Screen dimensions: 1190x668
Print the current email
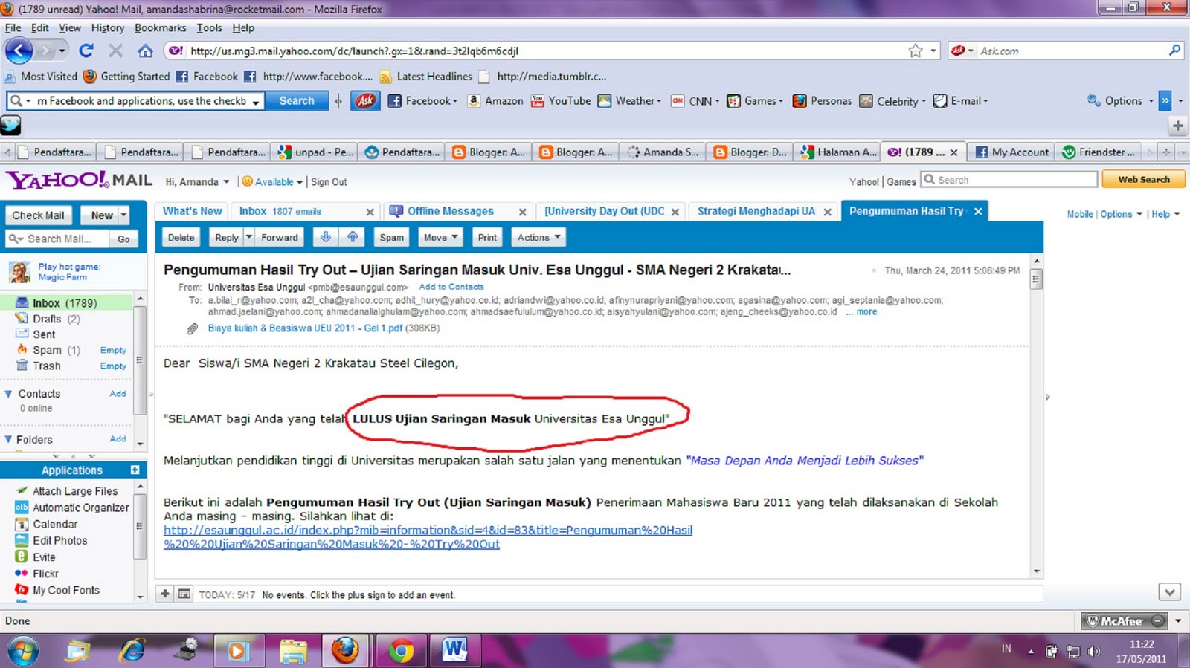[487, 237]
